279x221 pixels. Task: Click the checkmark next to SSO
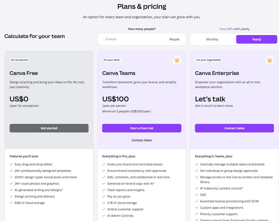[x=197, y=195]
